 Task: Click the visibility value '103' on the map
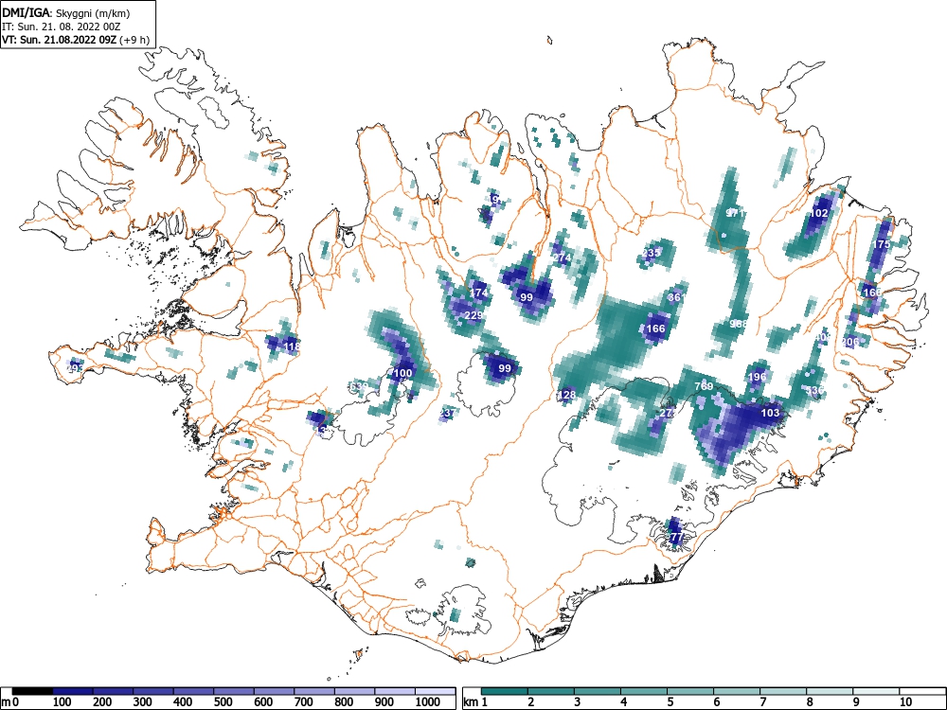coord(770,413)
